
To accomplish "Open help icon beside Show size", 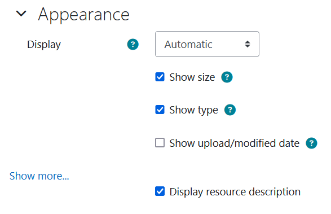I will pos(227,77).
